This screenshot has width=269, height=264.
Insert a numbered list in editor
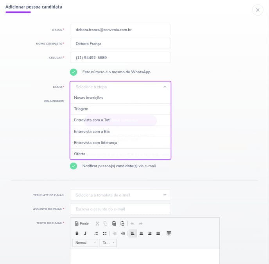pyautogui.click(x=96, y=234)
